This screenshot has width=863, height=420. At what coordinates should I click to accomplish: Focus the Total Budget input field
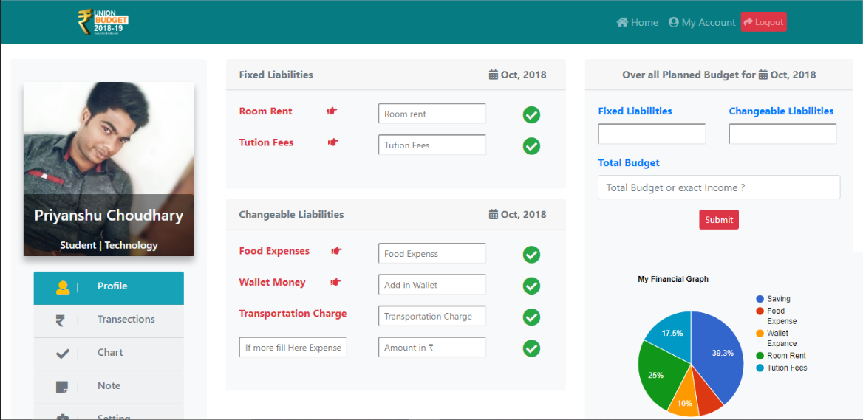pyautogui.click(x=718, y=187)
